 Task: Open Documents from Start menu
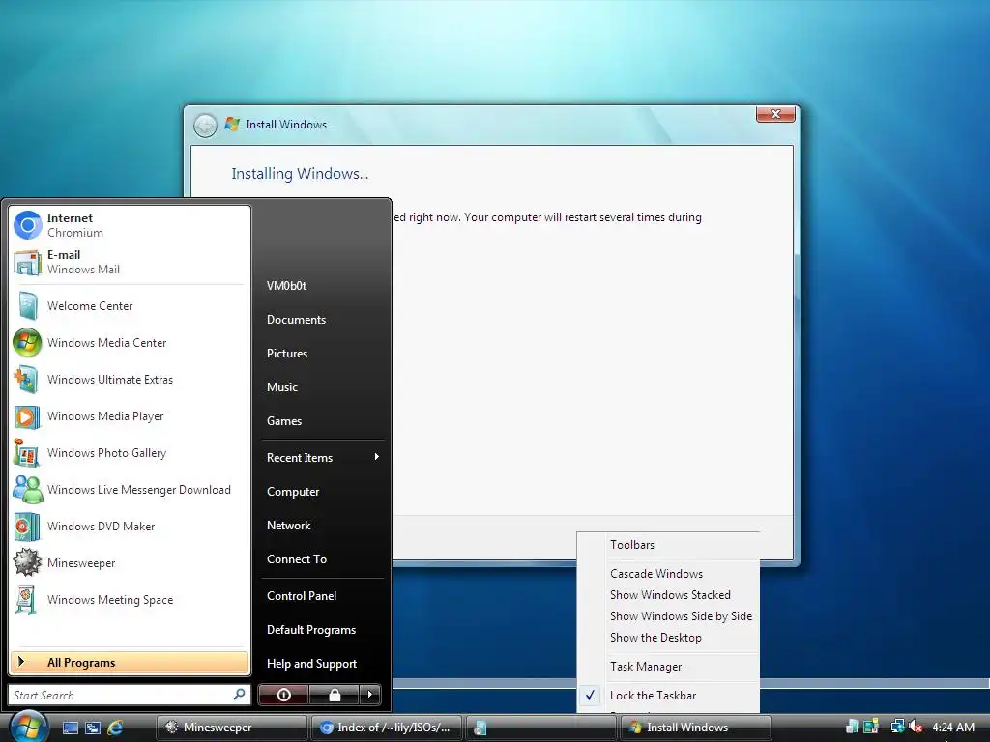point(322,319)
